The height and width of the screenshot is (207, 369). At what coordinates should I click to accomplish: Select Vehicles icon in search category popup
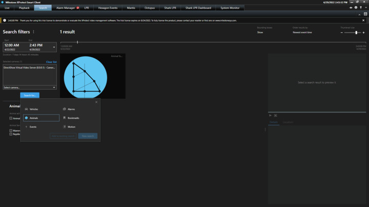(27, 109)
